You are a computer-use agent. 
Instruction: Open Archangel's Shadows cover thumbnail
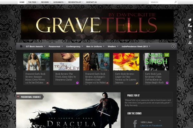[x=96, y=62]
